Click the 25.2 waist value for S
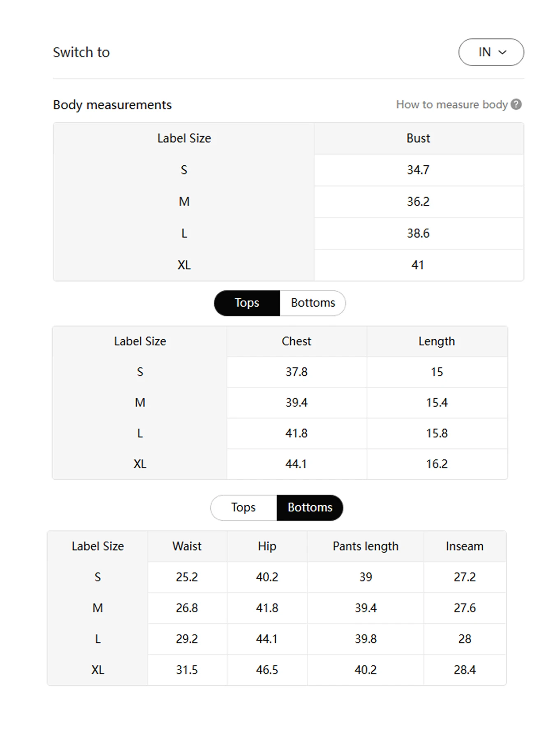551x734 pixels. click(187, 577)
